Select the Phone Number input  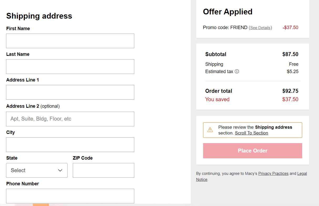70,196
